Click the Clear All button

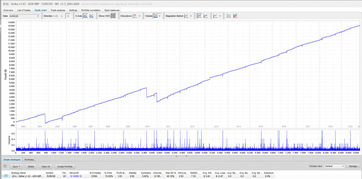point(46,166)
